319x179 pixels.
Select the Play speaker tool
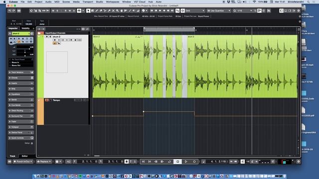134,10
